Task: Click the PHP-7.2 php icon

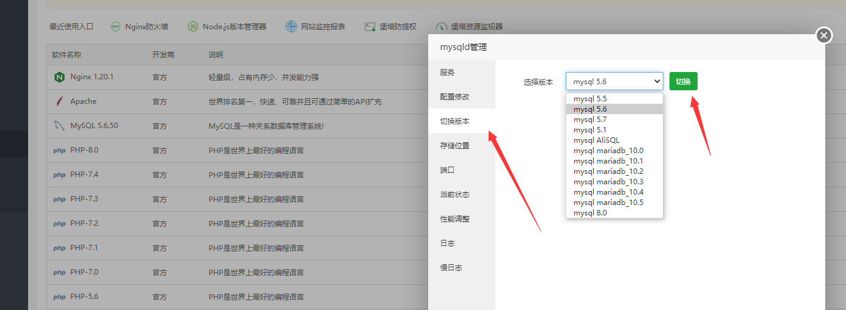Action: 59,224
